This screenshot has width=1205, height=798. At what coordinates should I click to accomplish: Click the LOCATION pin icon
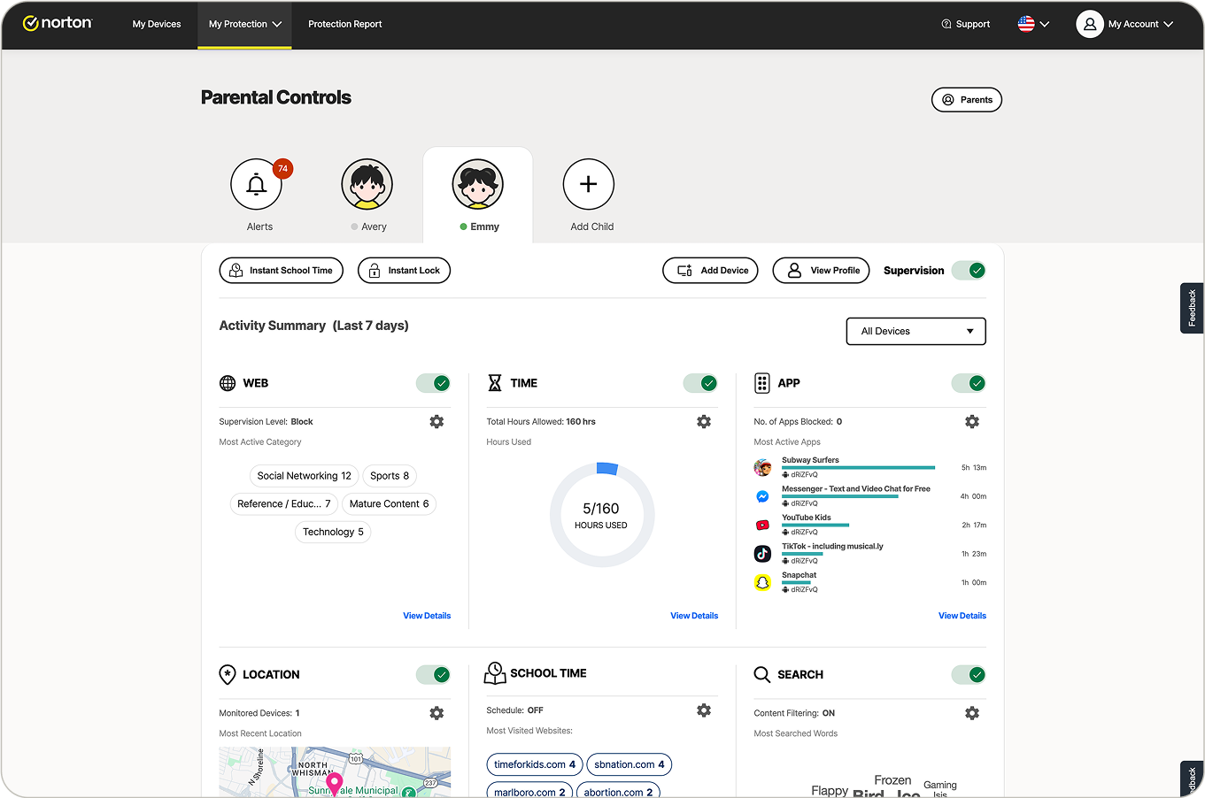tap(228, 674)
